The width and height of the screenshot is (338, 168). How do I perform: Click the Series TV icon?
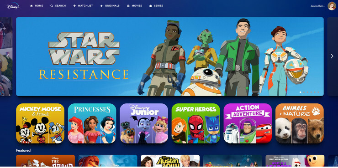[151, 6]
